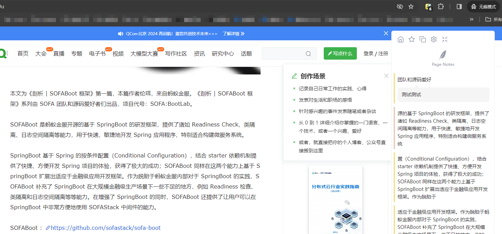Select the 团队和源码爱好 note
The image size is (502, 234).
click(414, 80)
